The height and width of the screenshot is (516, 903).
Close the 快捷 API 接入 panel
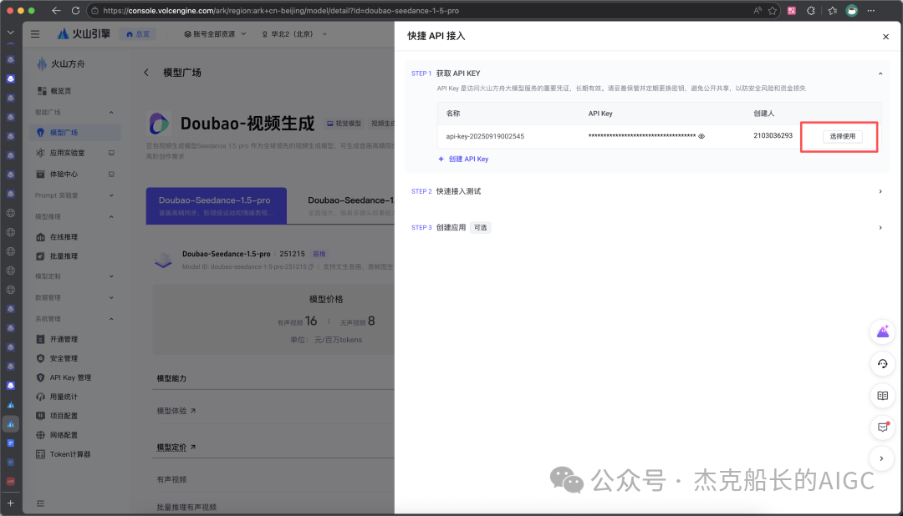[885, 37]
